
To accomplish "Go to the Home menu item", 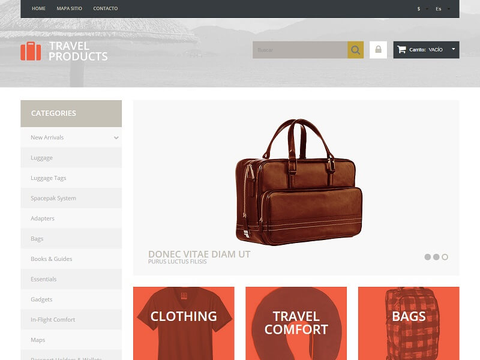I will [x=38, y=8].
